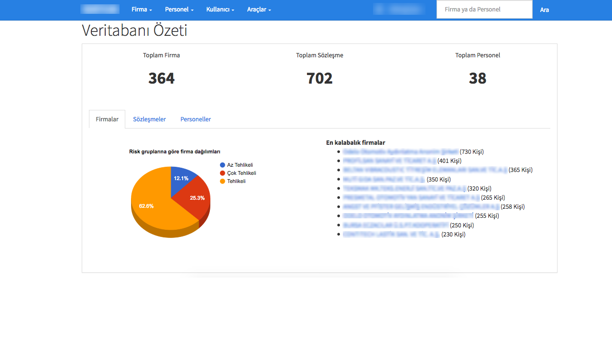Open the firm listed with 230 Kişi
This screenshot has width=612, height=344.
[391, 235]
